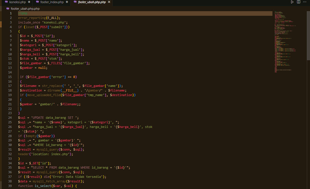Image resolution: width=310 pixels, height=189 pixels.
Task: Click 'dirname' function on line 18
Action: coord(54,90)
